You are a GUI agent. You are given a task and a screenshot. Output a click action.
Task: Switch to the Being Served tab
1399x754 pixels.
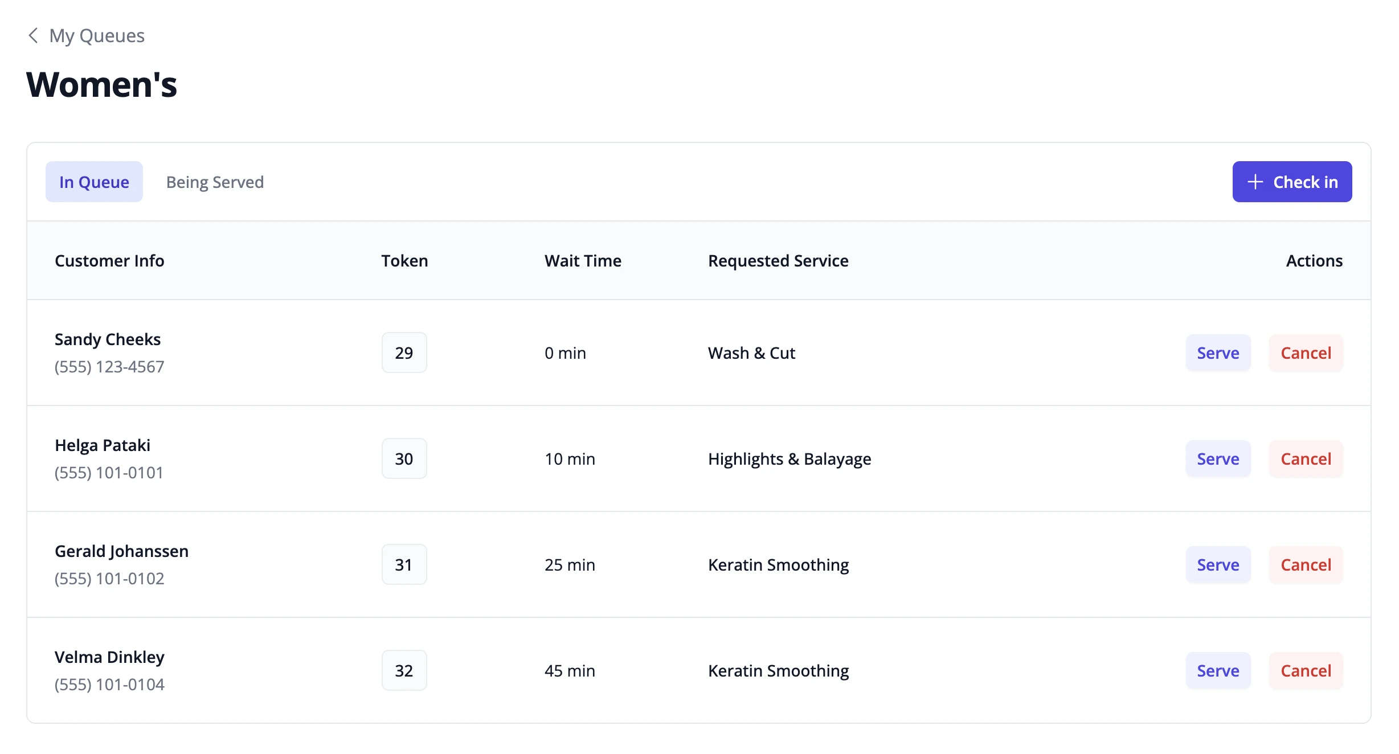point(215,182)
